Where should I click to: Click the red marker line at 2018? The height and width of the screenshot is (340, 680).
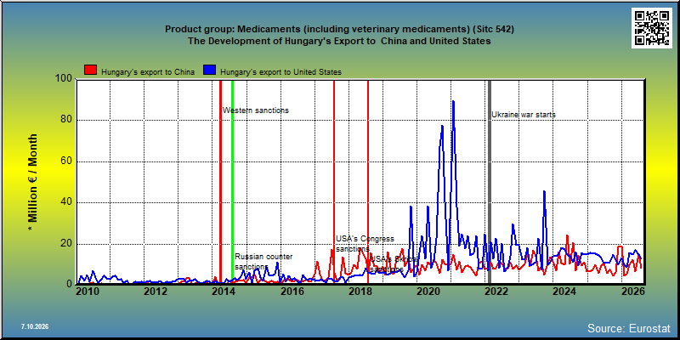click(368, 182)
